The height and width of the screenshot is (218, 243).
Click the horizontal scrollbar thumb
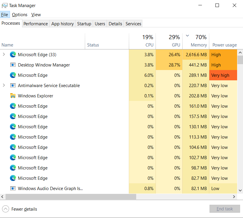[x=71, y=197]
